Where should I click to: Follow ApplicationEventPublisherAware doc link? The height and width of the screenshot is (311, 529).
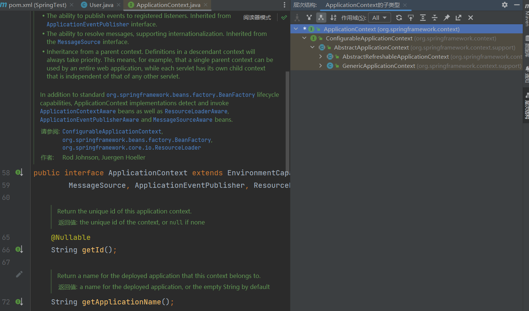pos(90,120)
